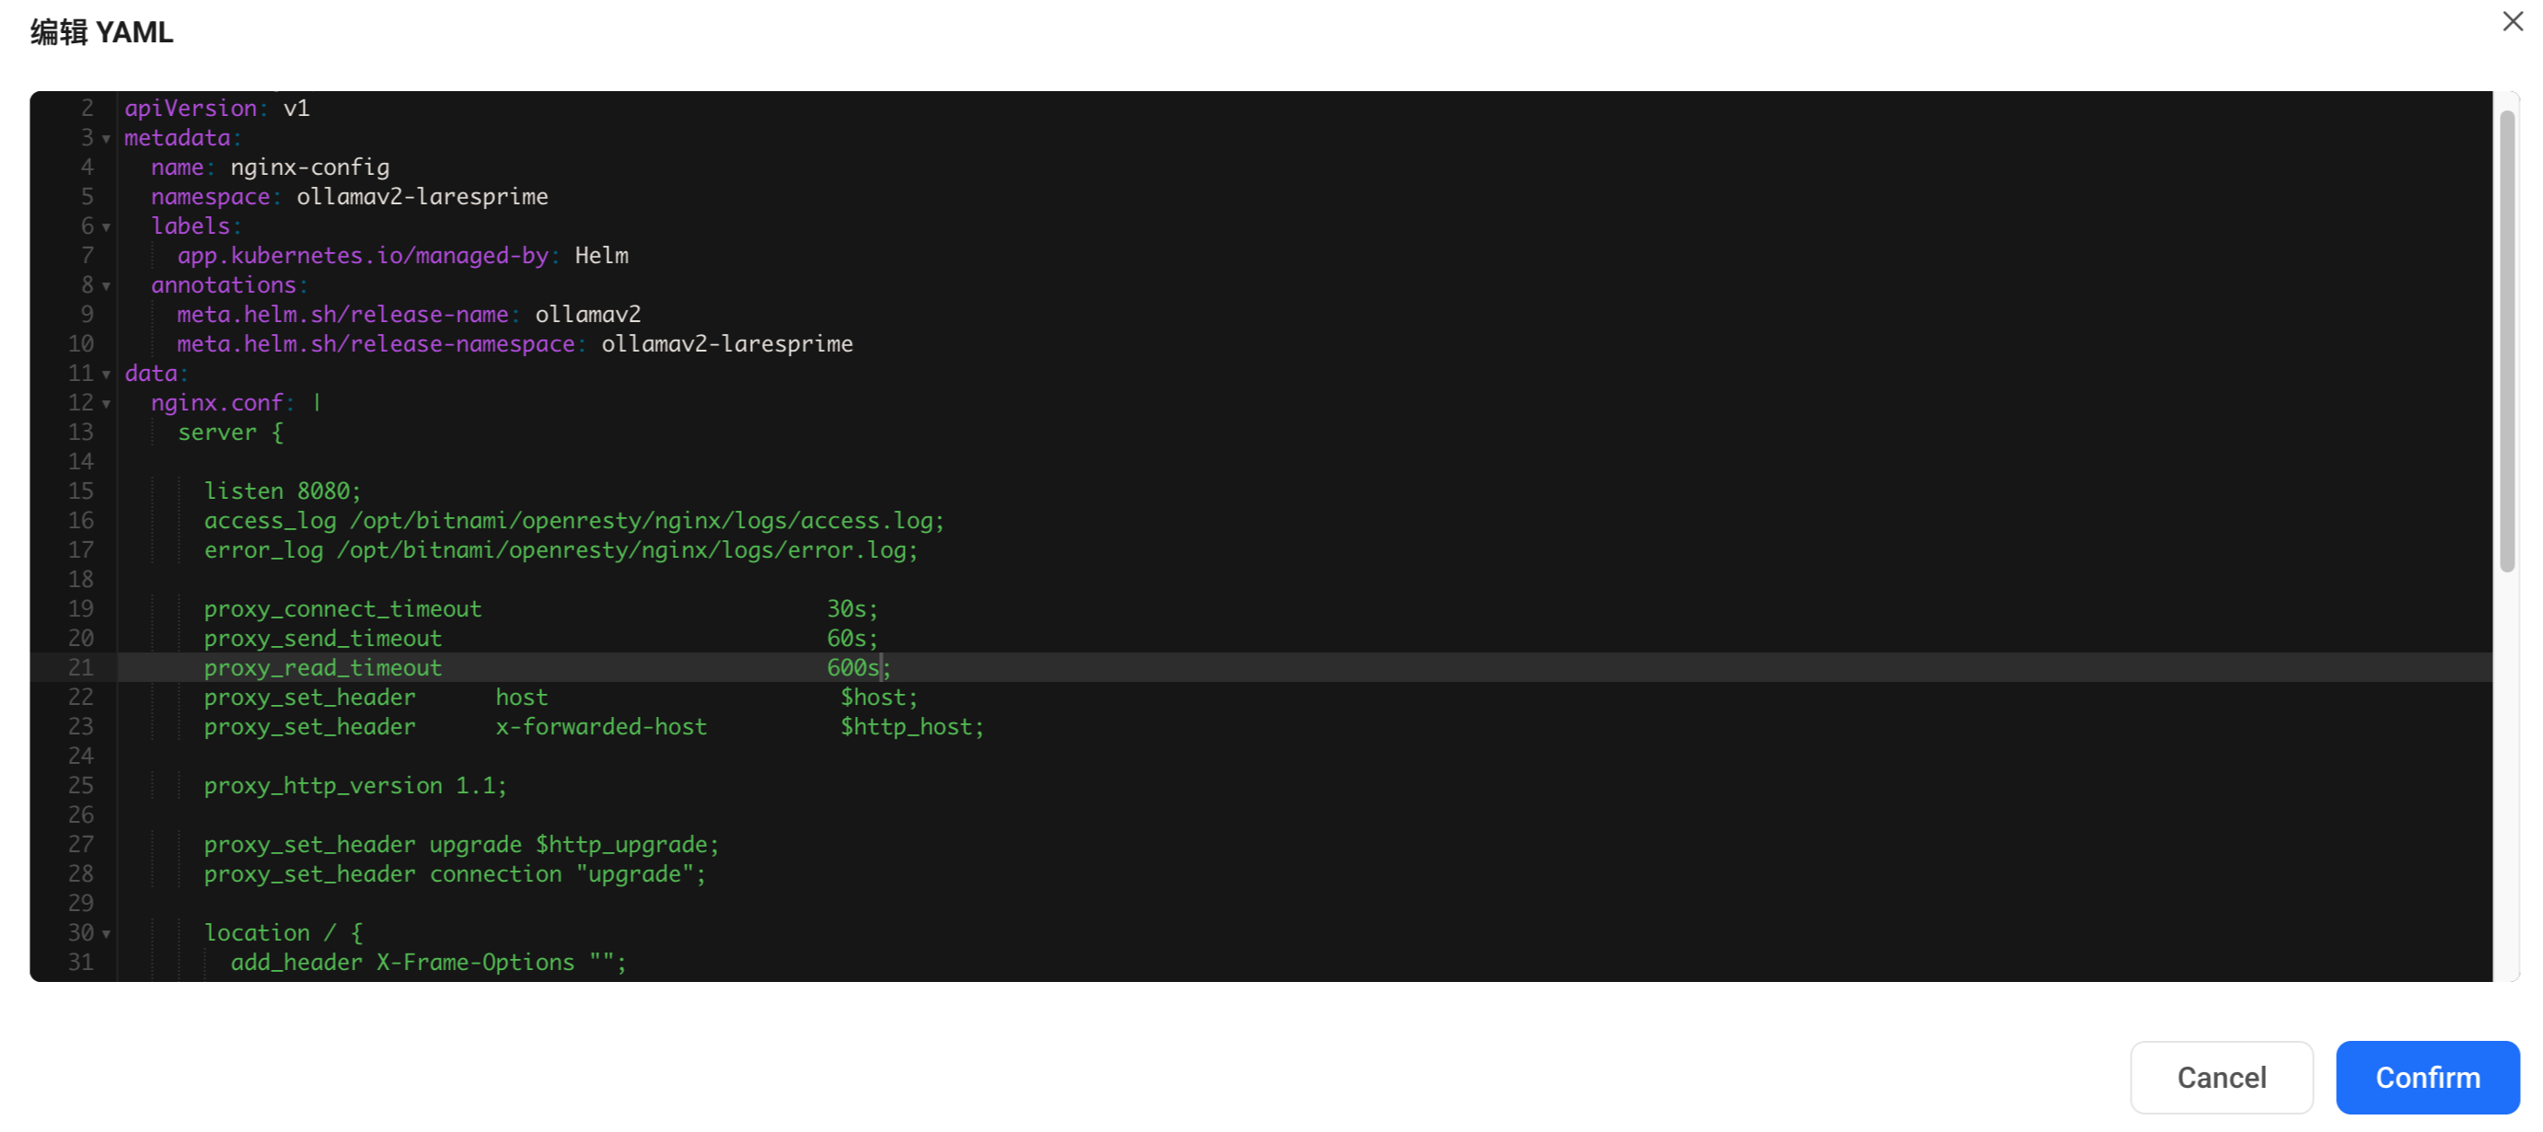
Task: Click line number 13 in the gutter
Action: click(x=80, y=433)
